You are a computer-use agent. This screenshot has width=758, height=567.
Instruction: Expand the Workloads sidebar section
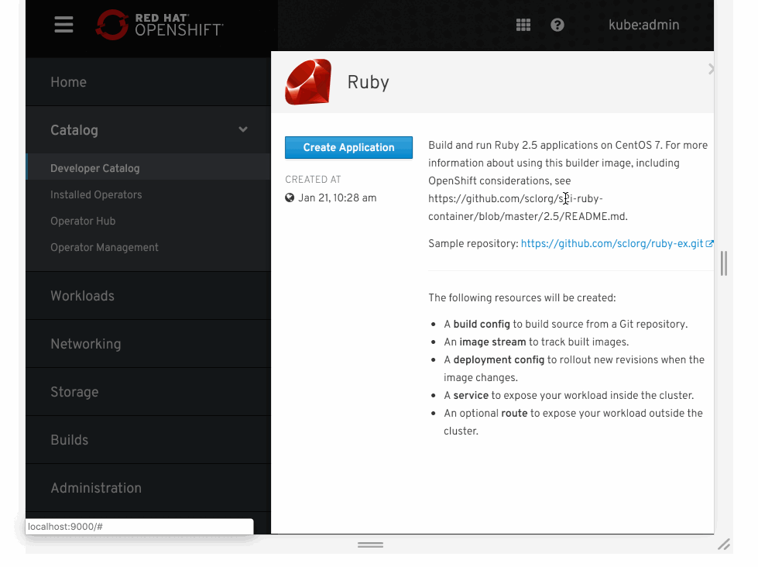148,296
